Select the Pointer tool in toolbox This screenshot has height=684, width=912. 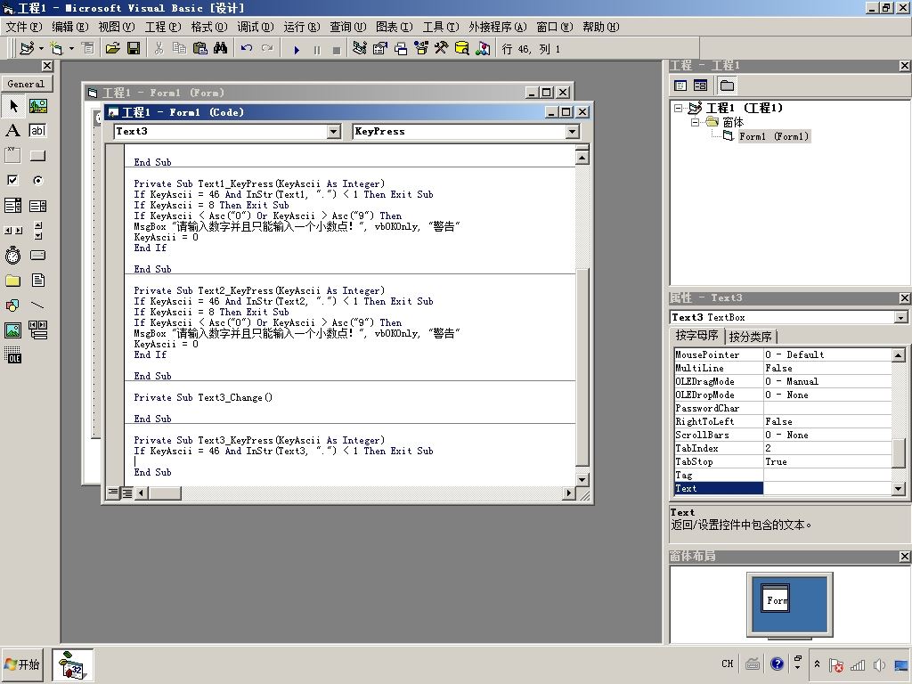(12, 106)
